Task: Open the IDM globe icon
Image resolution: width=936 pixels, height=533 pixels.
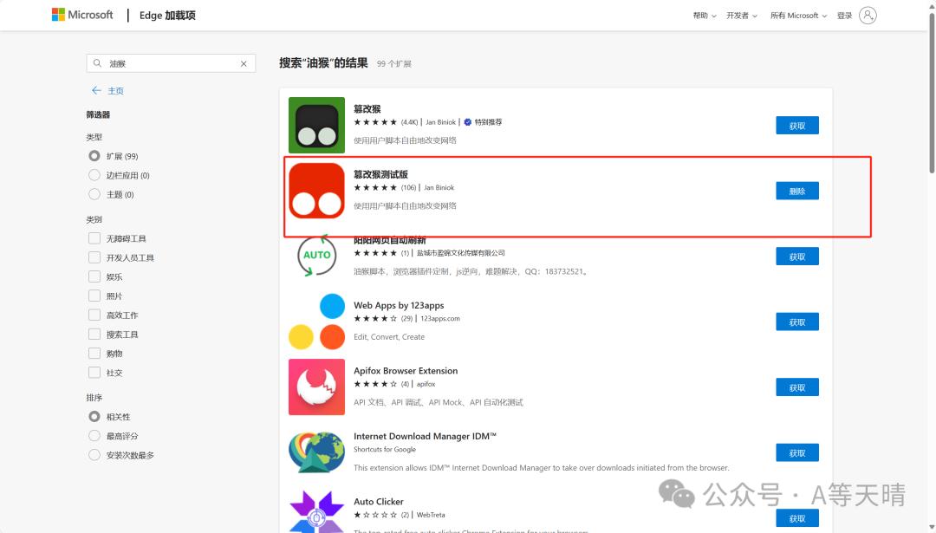Action: click(x=316, y=452)
